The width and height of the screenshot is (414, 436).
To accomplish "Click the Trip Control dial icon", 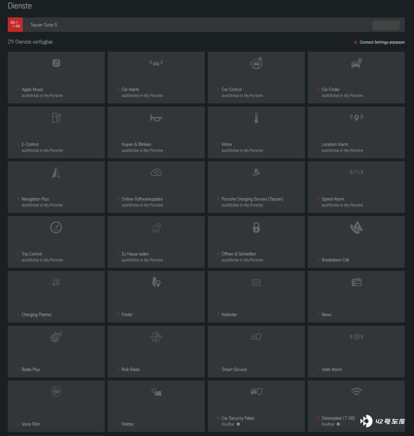I will coord(56,228).
